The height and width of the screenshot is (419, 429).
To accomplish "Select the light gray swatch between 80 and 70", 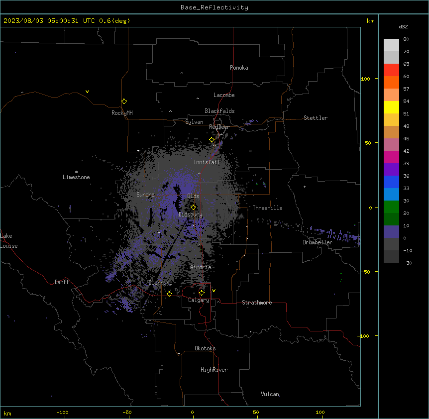I will click(x=391, y=45).
